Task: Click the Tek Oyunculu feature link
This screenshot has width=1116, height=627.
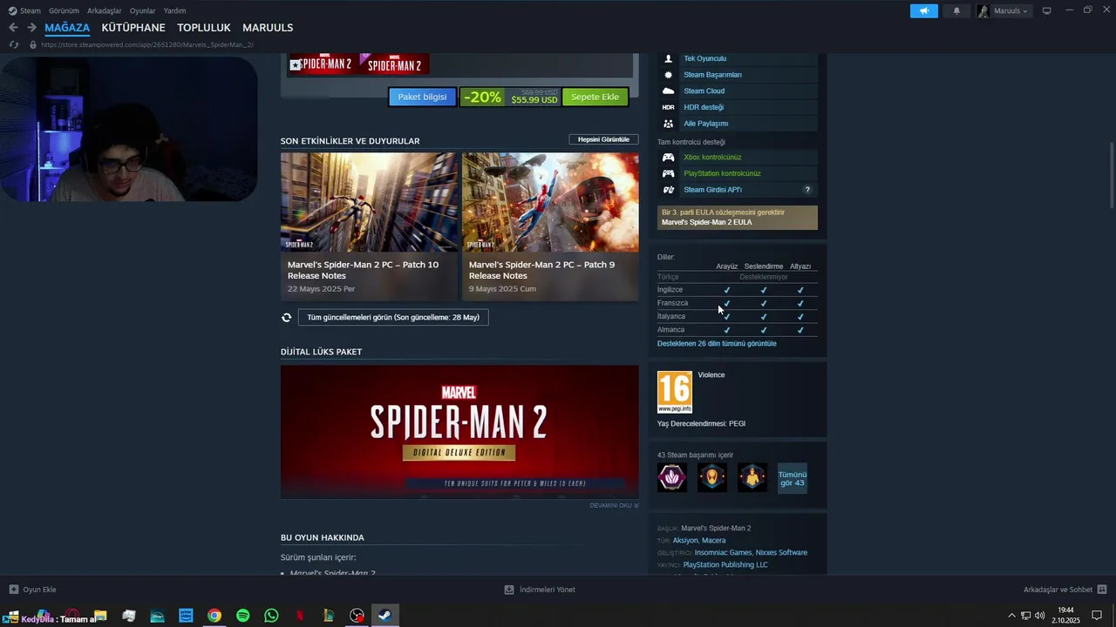Action: 704,58
